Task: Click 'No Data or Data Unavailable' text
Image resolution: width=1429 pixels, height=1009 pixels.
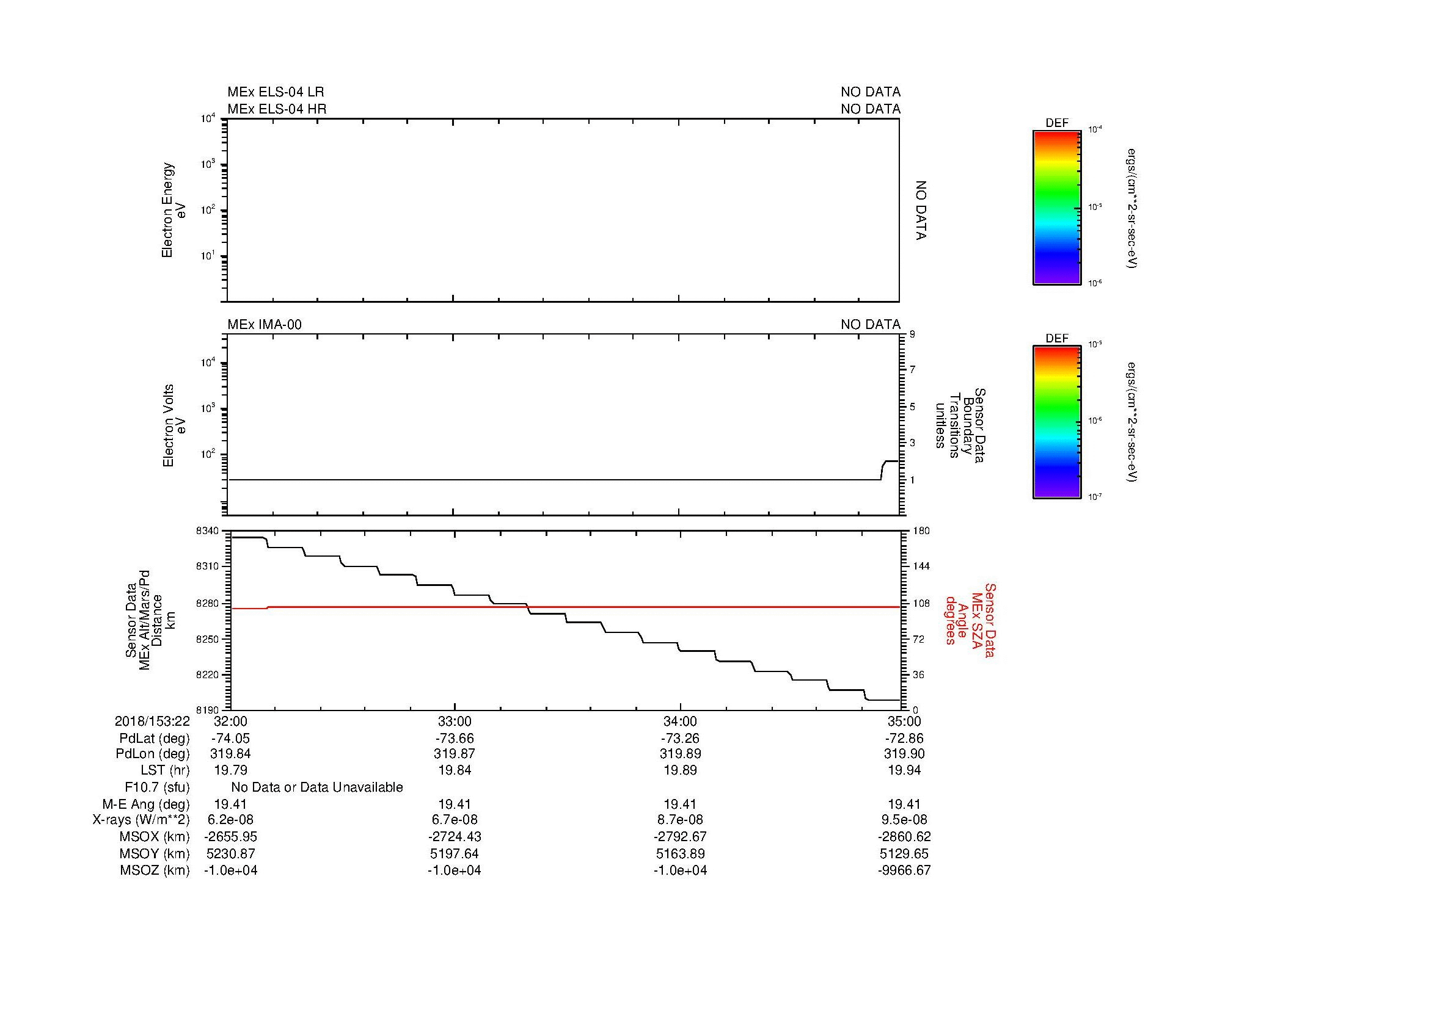Action: click(317, 787)
